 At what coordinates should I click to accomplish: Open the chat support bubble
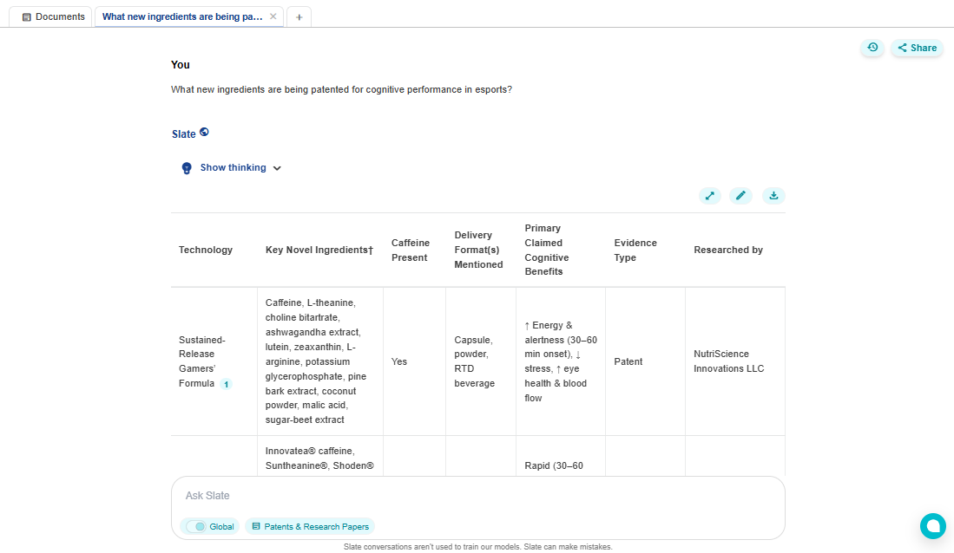pos(933,526)
